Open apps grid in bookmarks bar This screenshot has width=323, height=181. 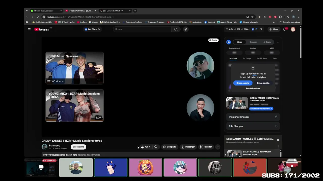click(x=27, y=22)
